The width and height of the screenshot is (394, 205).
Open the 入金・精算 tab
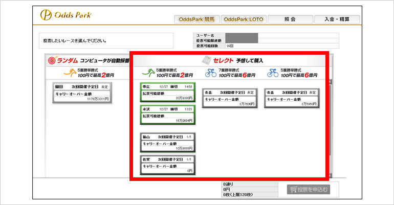point(337,19)
